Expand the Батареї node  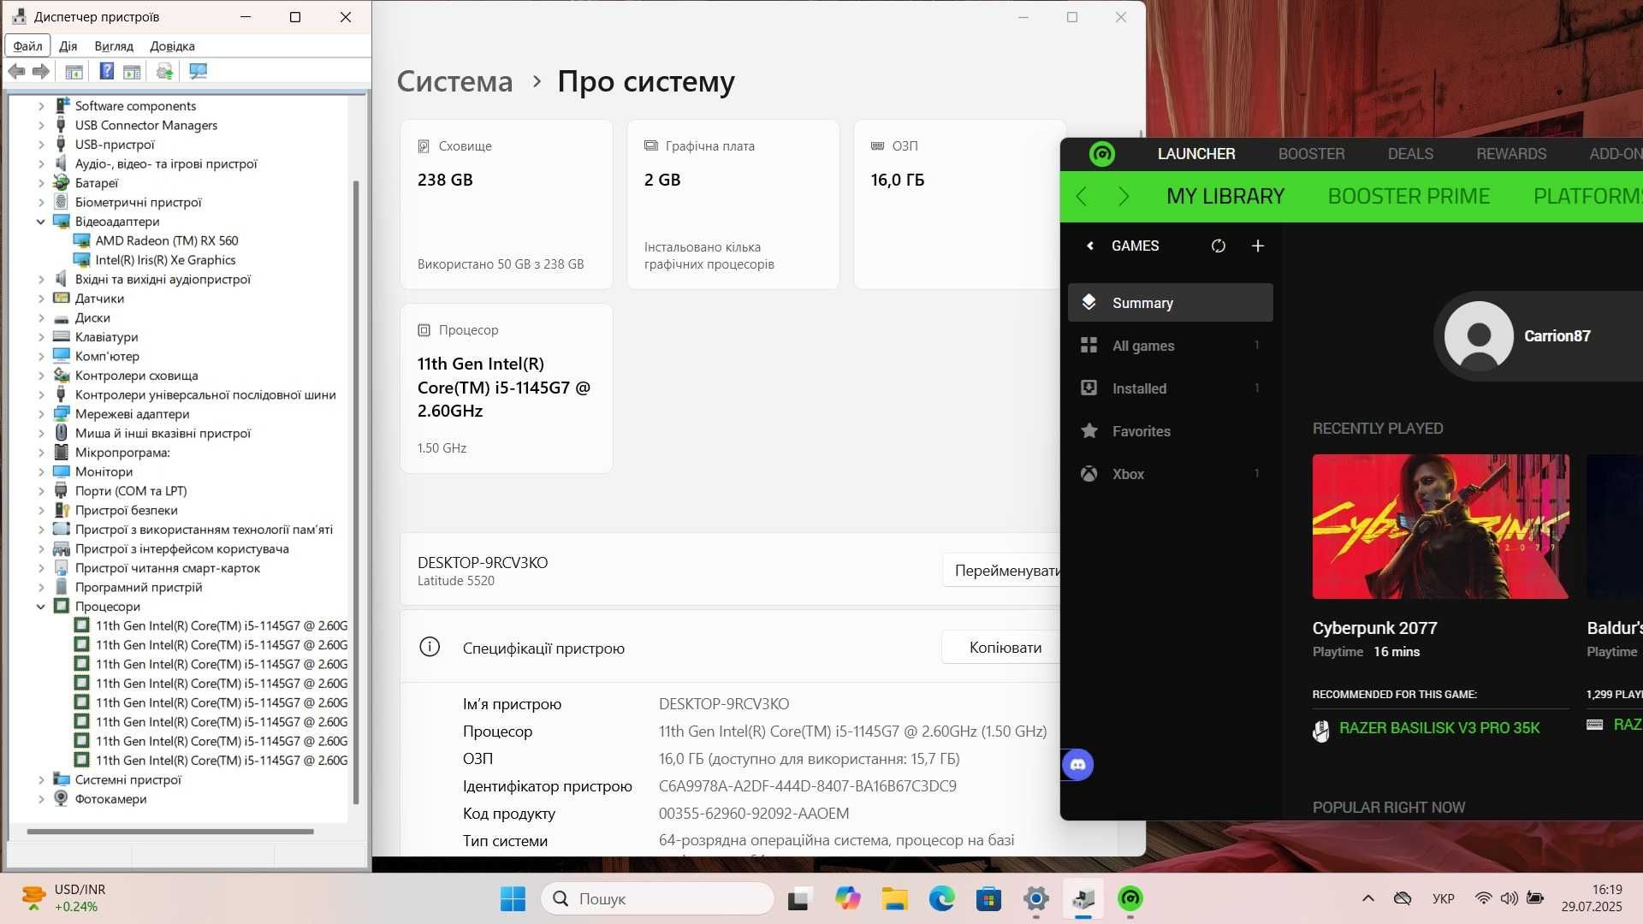[x=40, y=183]
